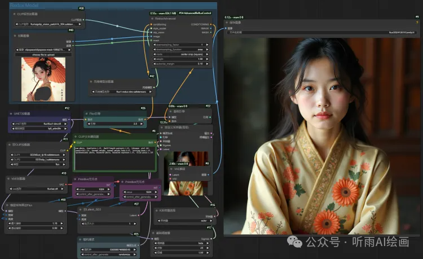Open the vae名称 combo in VAE加载器
The image size is (423, 259).
pyautogui.click(x=37, y=189)
